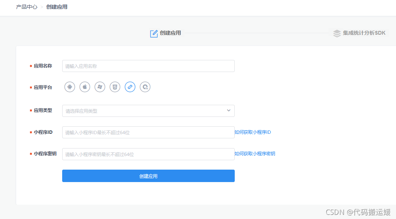Select the Windows platform icon

click(x=100, y=87)
